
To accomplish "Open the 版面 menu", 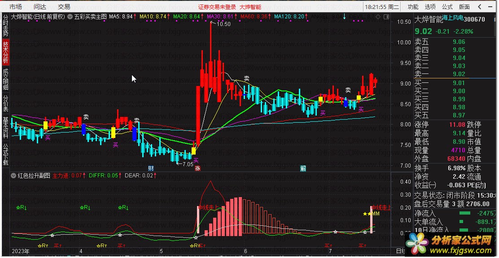I will (x=464, y=7).
